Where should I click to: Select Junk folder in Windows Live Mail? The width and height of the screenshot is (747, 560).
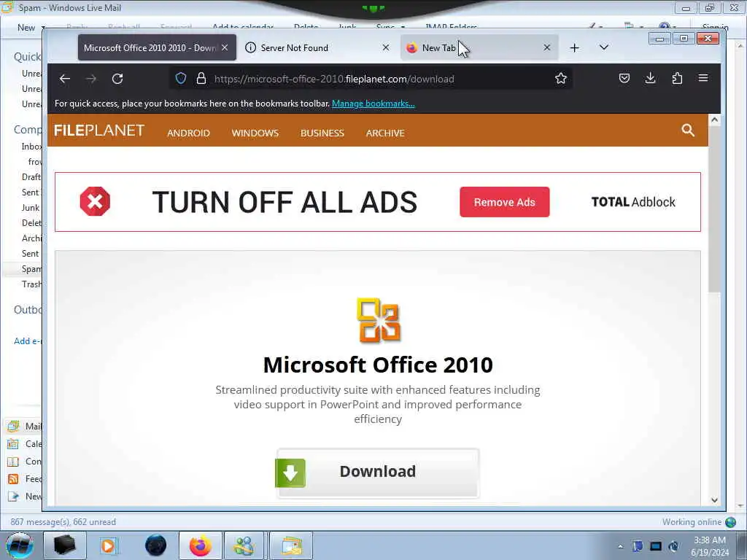[31, 208]
